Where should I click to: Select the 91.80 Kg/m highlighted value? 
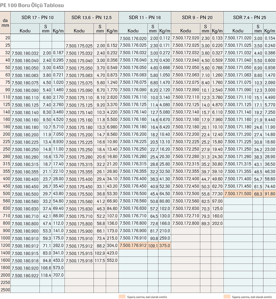[270, 194]
